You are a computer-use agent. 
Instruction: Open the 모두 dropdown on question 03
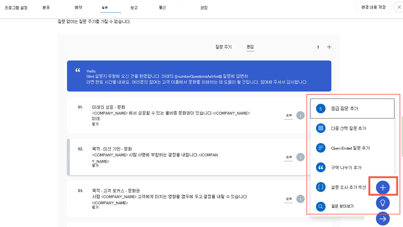coord(289,199)
